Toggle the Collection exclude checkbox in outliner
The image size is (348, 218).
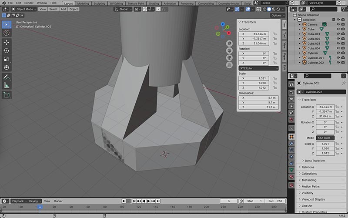[x=333, y=20]
